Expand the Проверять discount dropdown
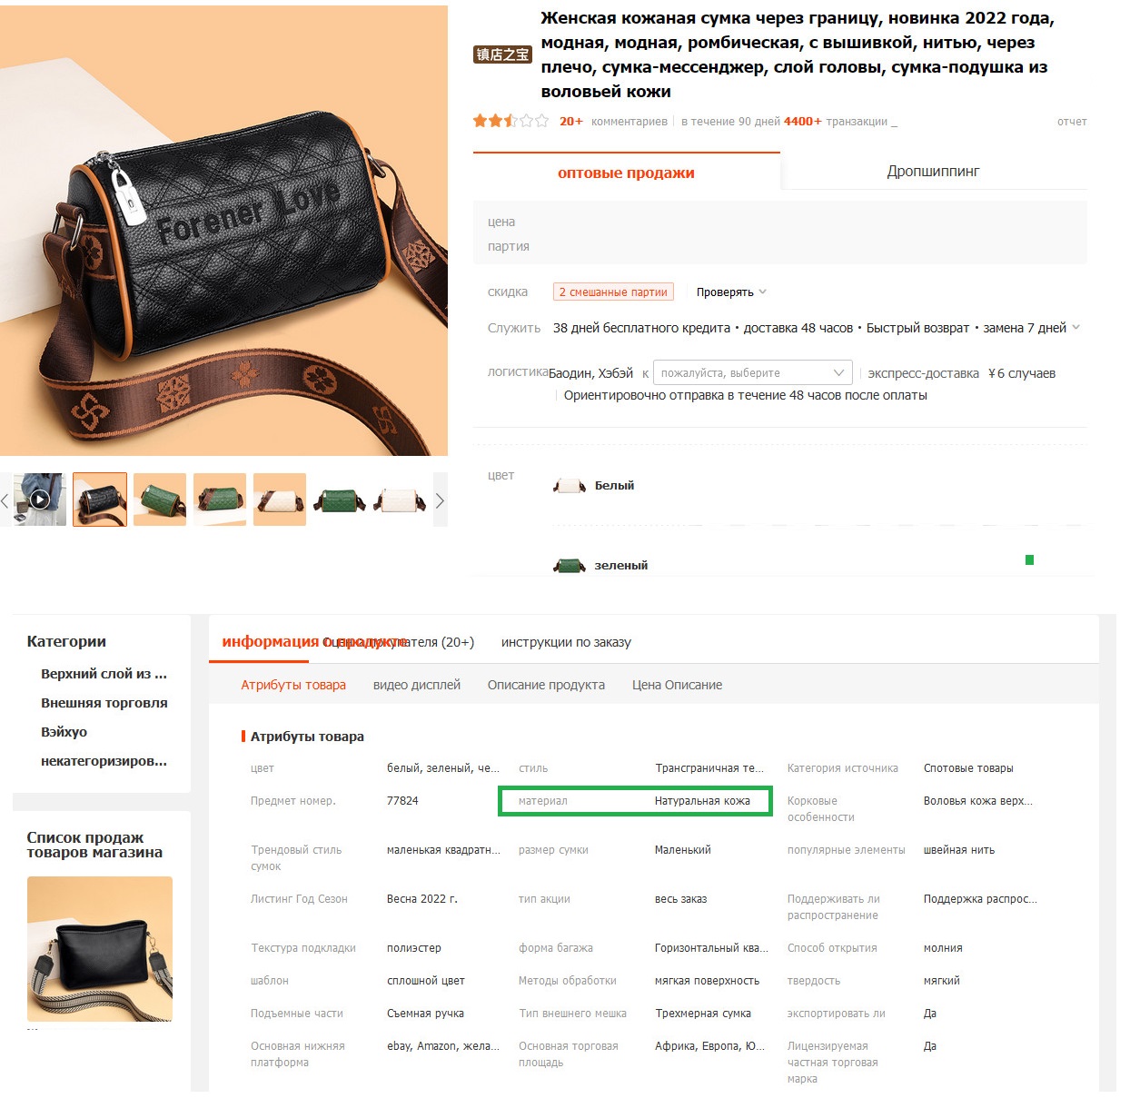Screen dimensions: 1130x1108 point(731,292)
